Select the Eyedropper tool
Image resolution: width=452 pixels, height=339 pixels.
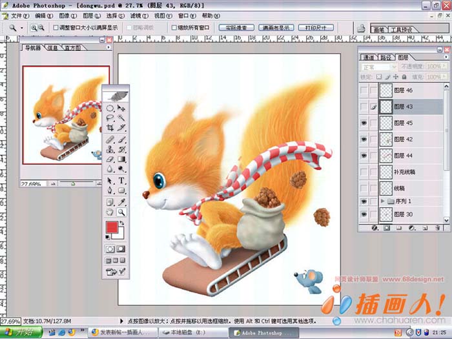(121, 202)
